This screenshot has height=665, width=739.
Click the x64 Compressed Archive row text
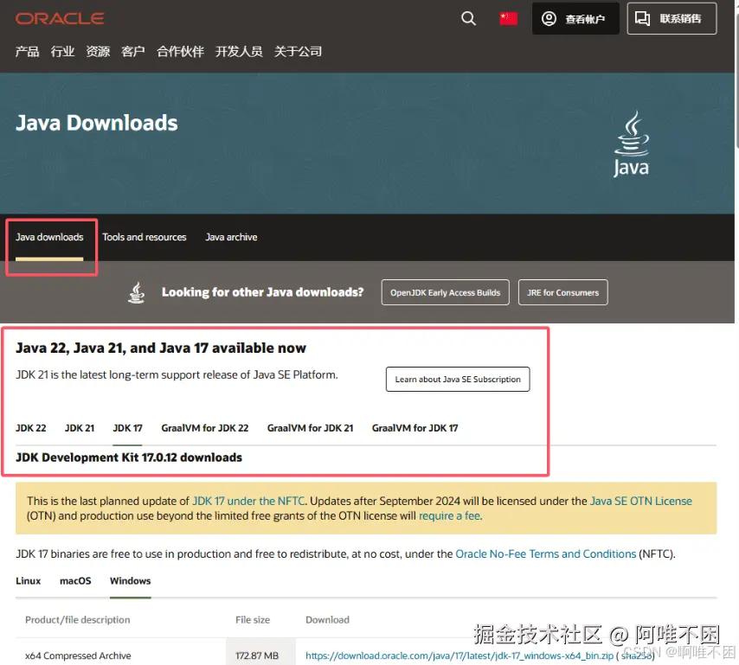pos(78,655)
